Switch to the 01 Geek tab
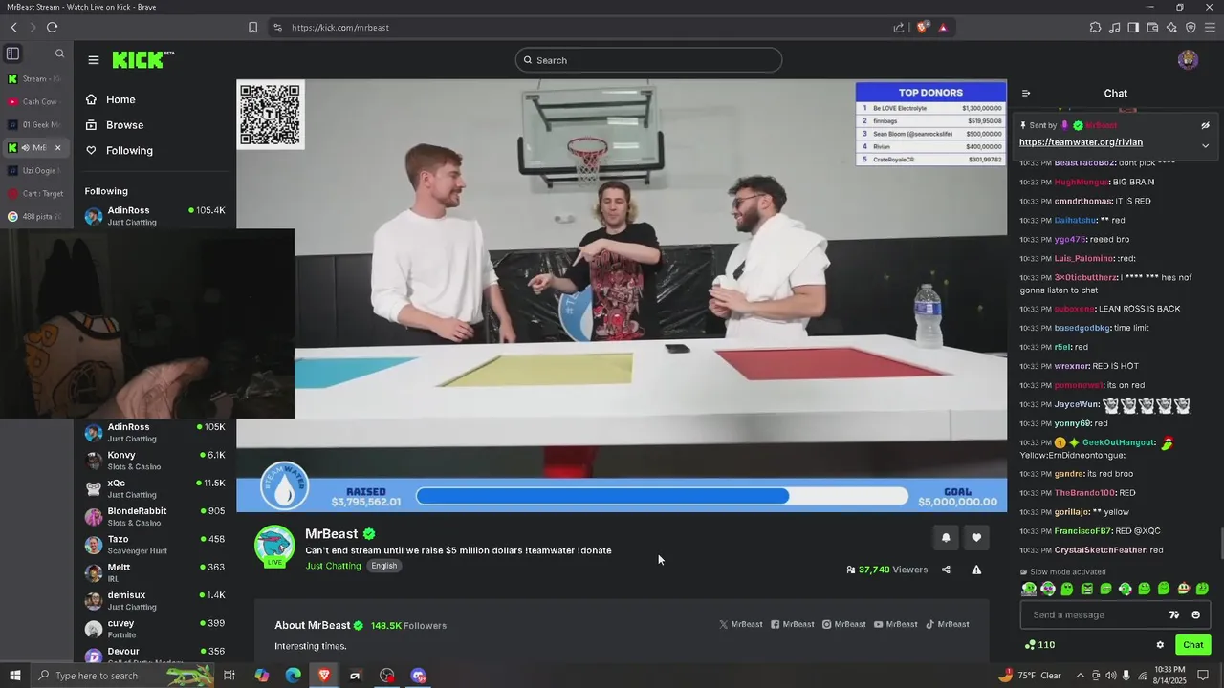Screen dimensions: 1224x688 point(36,124)
